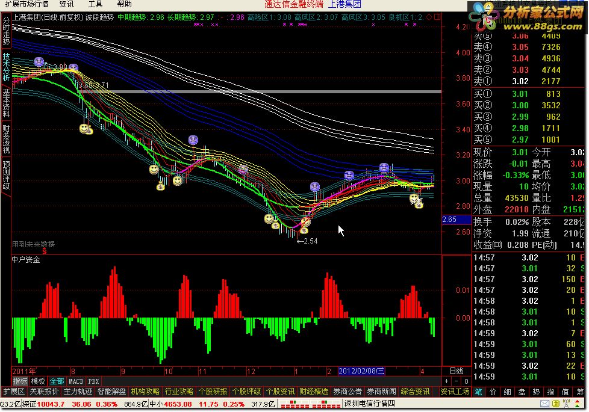
Task: Switch to 财务透视 side tab
Action: coord(6,139)
